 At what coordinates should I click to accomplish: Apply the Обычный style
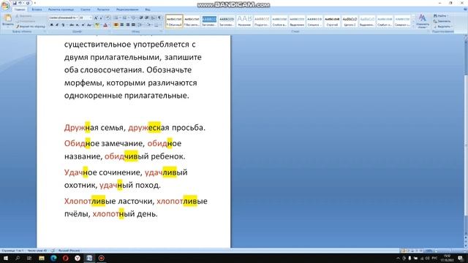coord(174,21)
